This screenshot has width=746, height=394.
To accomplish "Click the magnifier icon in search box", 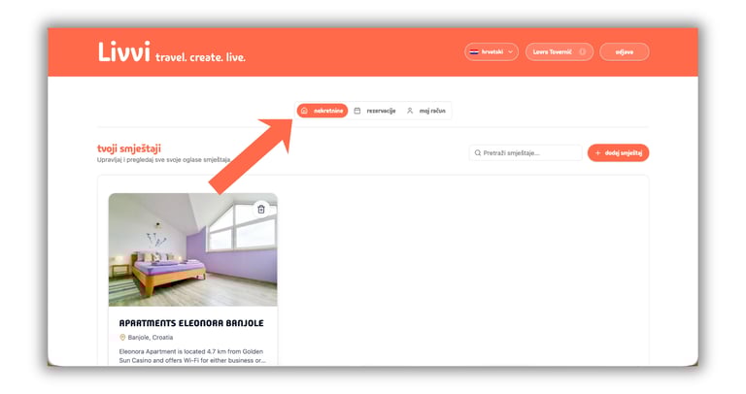I will (478, 153).
